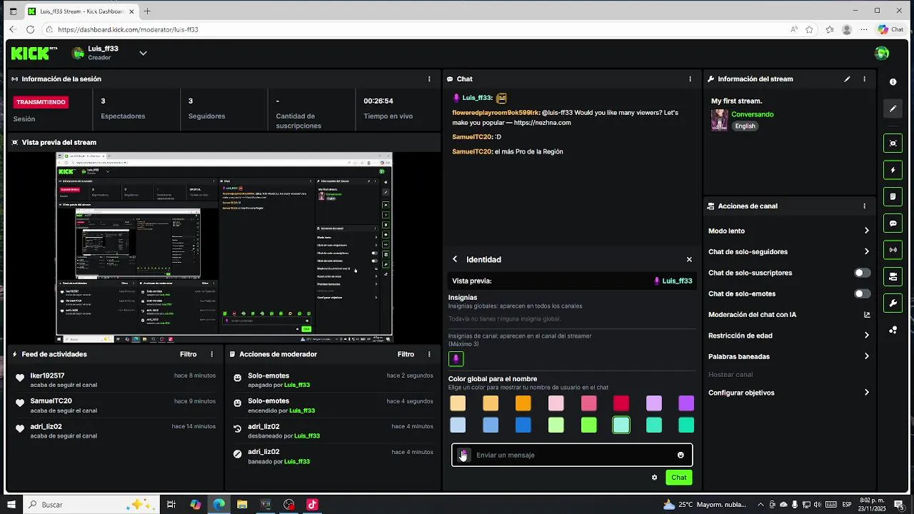Select the Kick Dashboard browser tab

tap(81, 11)
